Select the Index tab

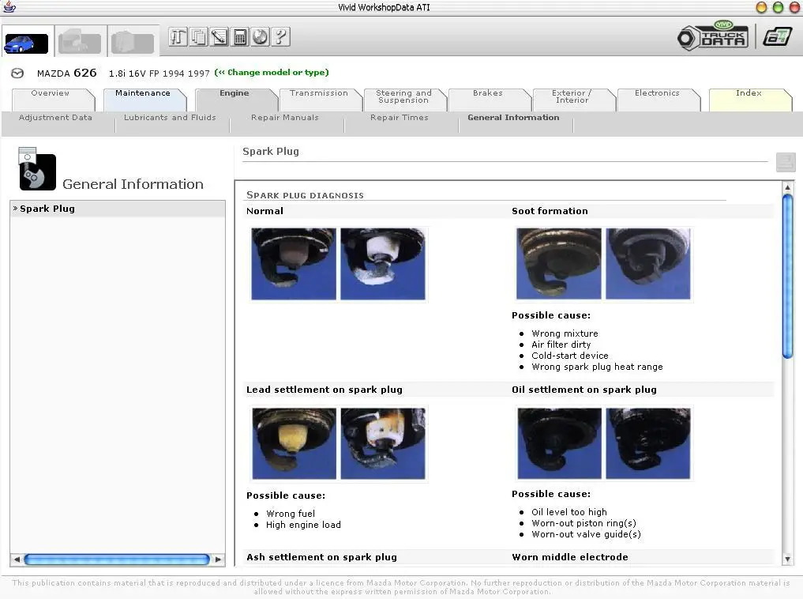point(749,93)
